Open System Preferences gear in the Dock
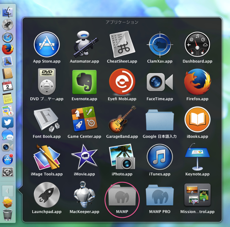Viewport: 230px width, 227px height. [x=7, y=172]
